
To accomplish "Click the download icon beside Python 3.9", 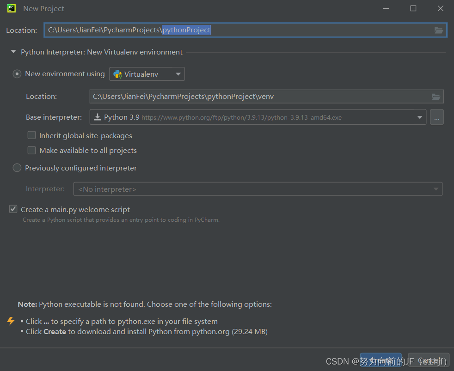I will click(x=98, y=117).
